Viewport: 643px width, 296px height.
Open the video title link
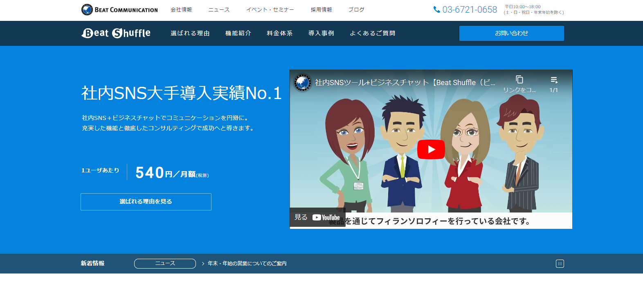405,83
